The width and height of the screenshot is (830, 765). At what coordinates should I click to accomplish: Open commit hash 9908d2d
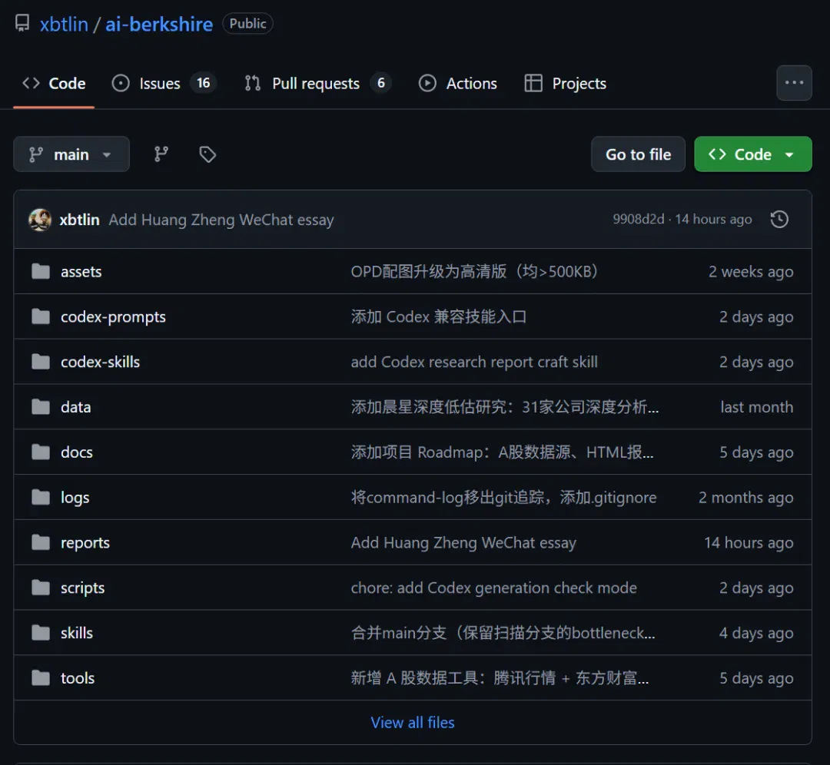[x=639, y=219]
